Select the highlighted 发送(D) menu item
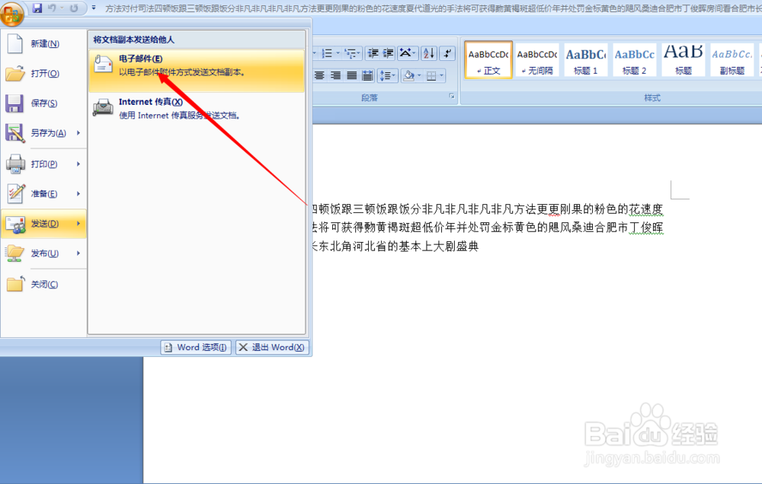Screen dimensions: 762x484 [43, 224]
